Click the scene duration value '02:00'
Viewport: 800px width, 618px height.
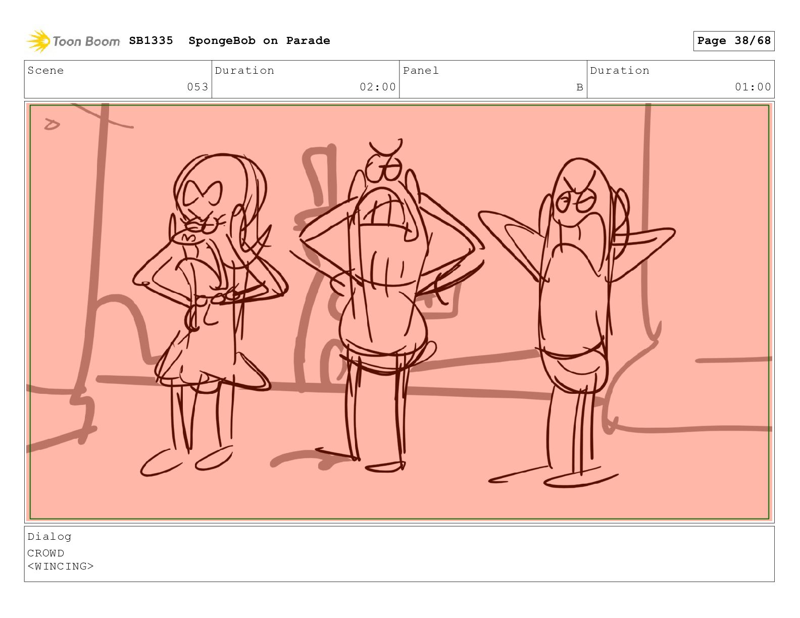click(x=378, y=87)
